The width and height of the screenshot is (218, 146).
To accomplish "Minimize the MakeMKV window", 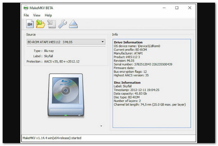I will pos(162,8).
